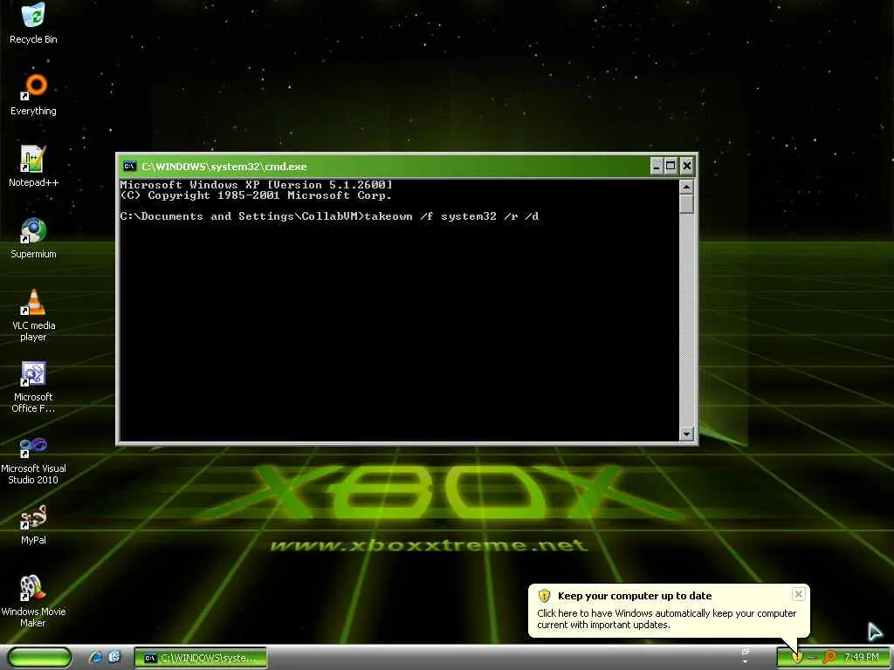Open the cmd.exe title bar system icon
The height and width of the screenshot is (670, 894).
tap(130, 167)
